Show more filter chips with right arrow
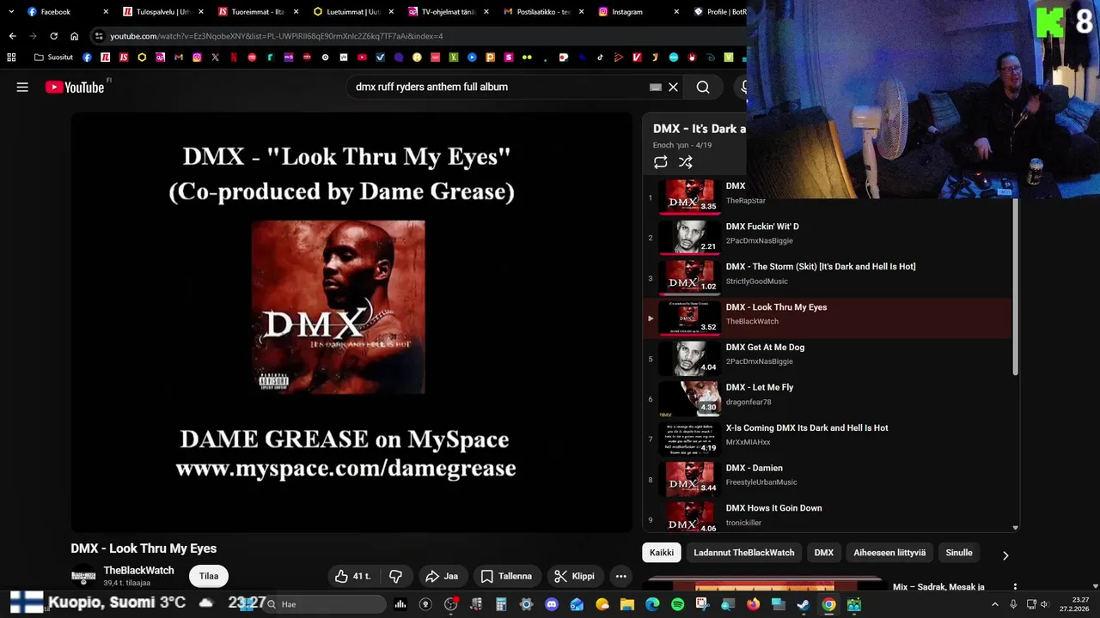The height and width of the screenshot is (618, 1100). pyautogui.click(x=1005, y=555)
